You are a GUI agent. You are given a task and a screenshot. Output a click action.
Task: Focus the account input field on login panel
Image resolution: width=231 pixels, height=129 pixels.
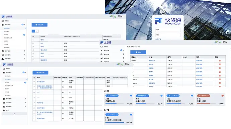168,30
